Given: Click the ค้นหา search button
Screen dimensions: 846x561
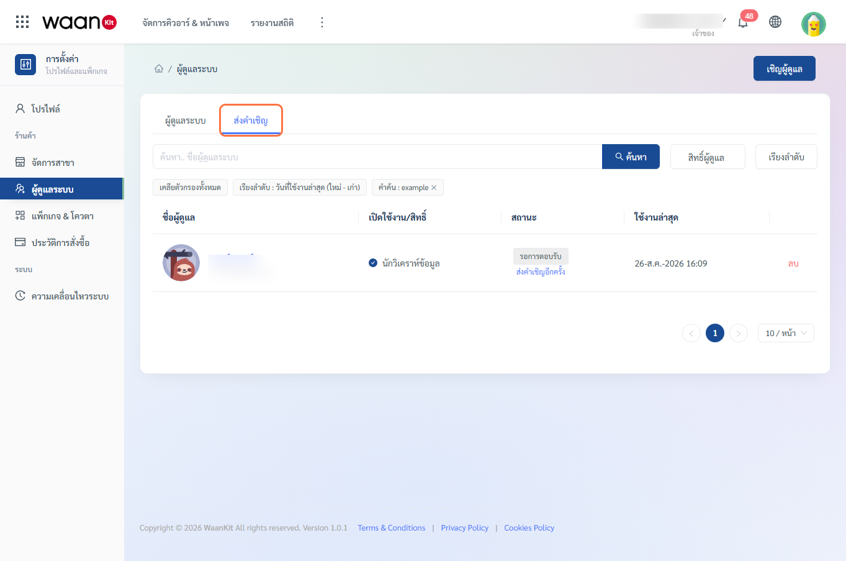Looking at the screenshot, I should (x=631, y=157).
